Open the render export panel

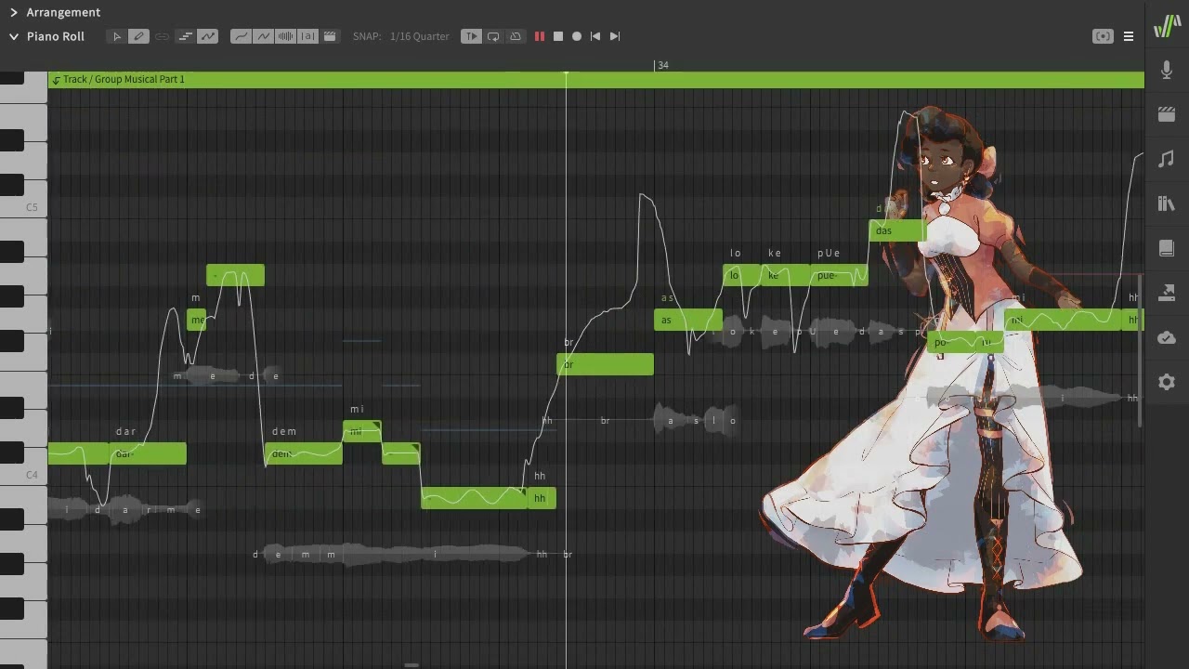tap(1167, 293)
